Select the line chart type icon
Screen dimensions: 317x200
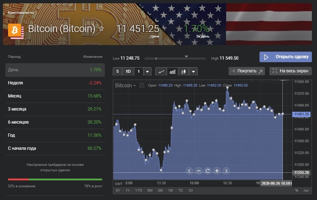point(161,72)
